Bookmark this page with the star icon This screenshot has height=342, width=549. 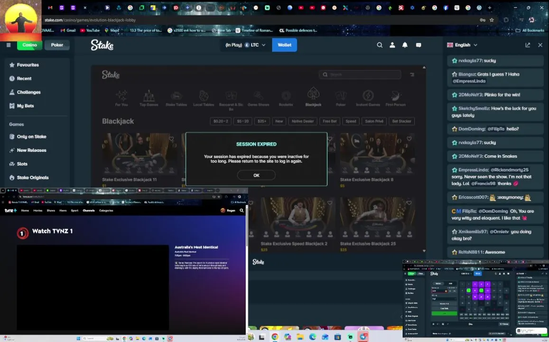coord(492,20)
